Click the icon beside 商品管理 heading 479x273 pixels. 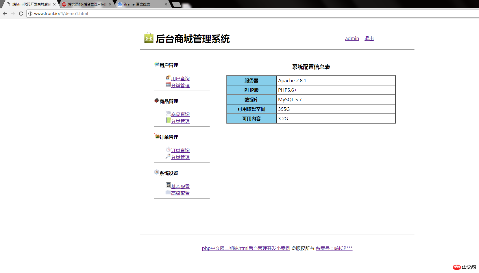click(157, 100)
